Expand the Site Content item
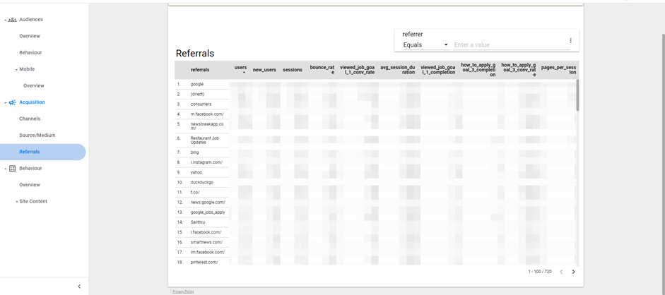This screenshot has height=295, width=665. [x=17, y=201]
